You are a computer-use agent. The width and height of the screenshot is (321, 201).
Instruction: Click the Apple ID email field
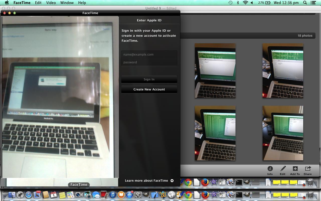[149, 55]
